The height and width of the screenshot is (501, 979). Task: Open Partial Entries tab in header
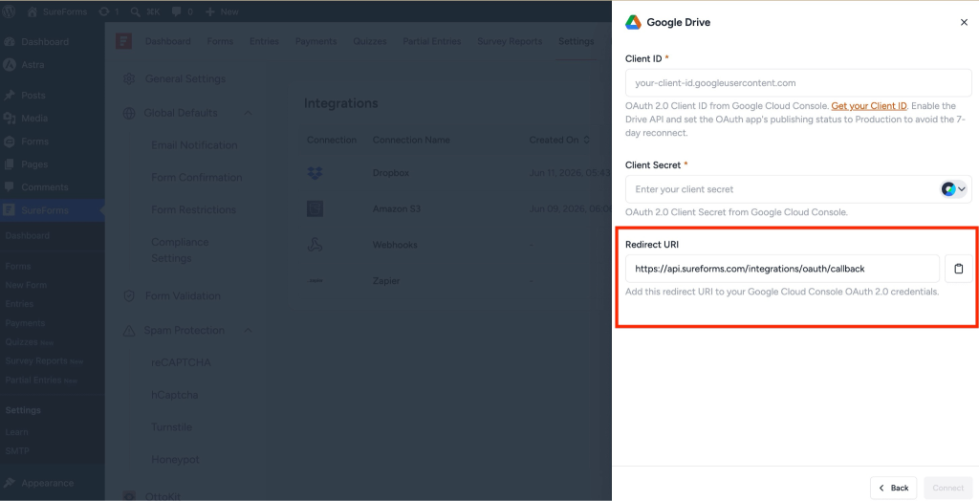pyautogui.click(x=432, y=41)
